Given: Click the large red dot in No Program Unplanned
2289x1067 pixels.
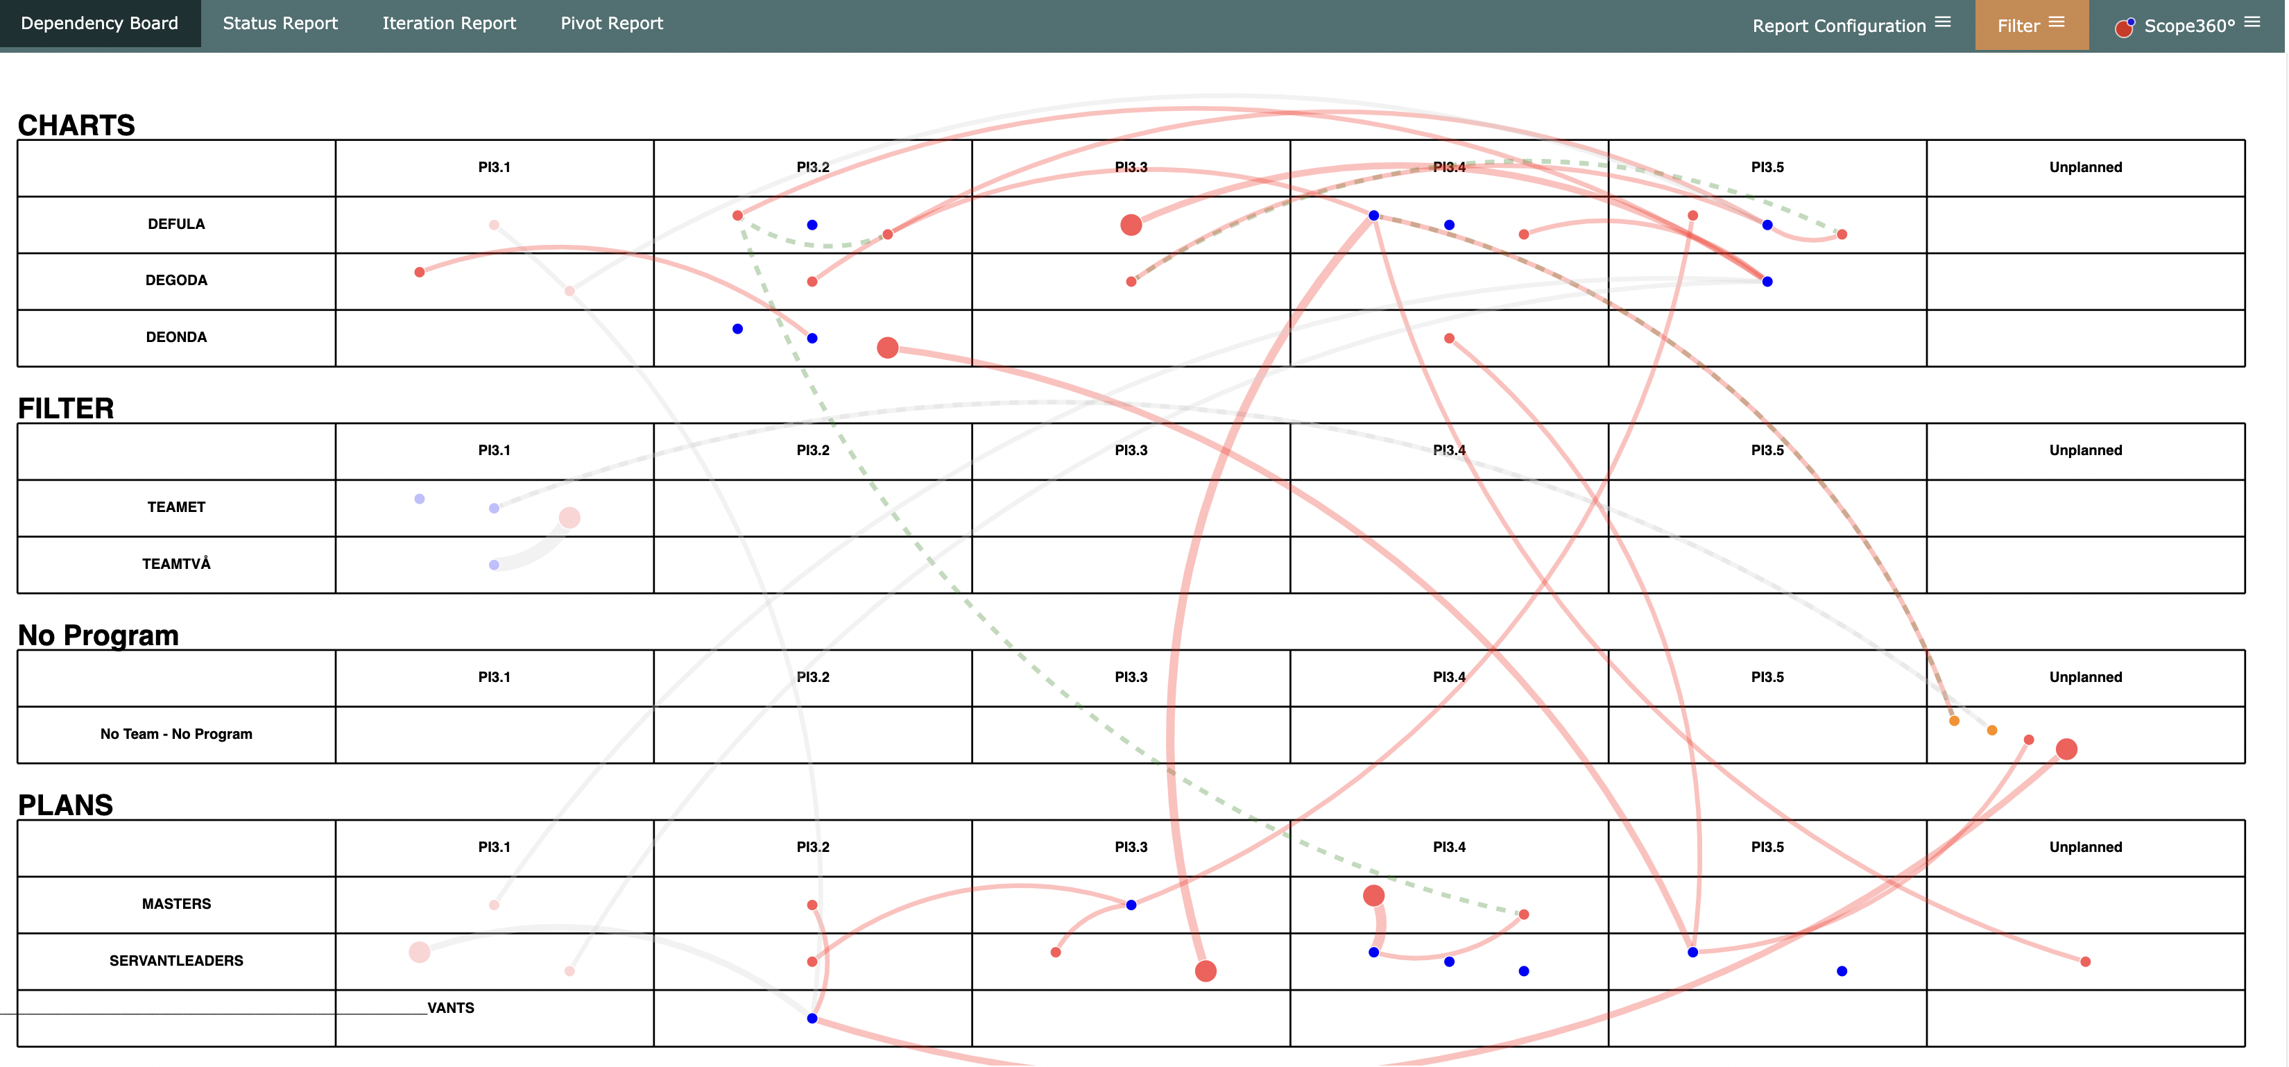Looking at the screenshot, I should (x=2066, y=749).
